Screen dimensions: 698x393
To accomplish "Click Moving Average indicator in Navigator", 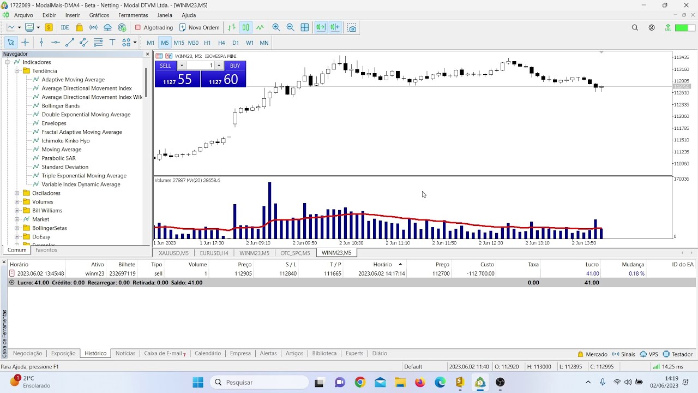I will point(62,150).
